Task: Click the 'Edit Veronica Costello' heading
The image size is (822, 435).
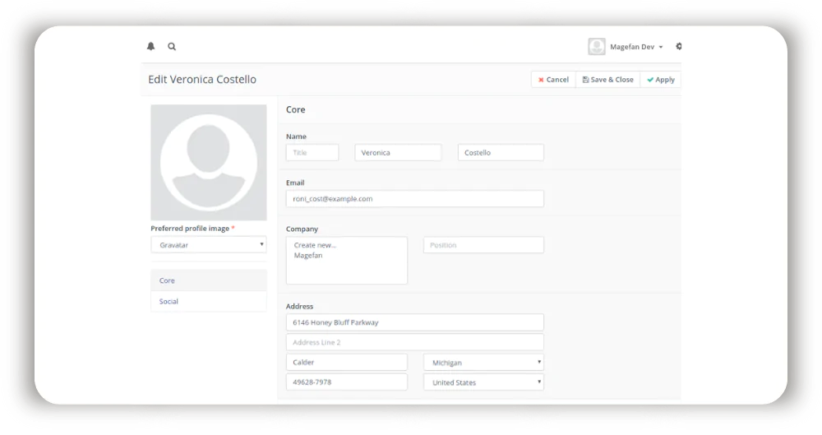Action: 202,79
